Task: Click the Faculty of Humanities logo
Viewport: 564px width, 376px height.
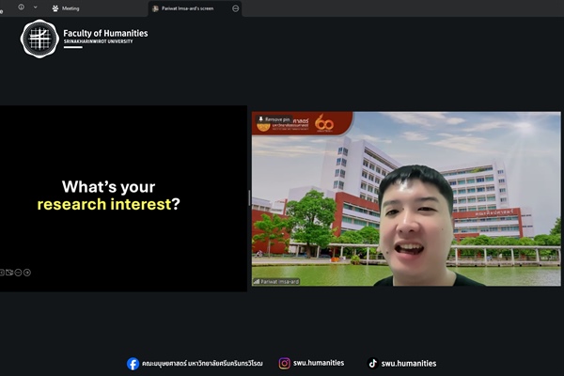Action: [39, 39]
